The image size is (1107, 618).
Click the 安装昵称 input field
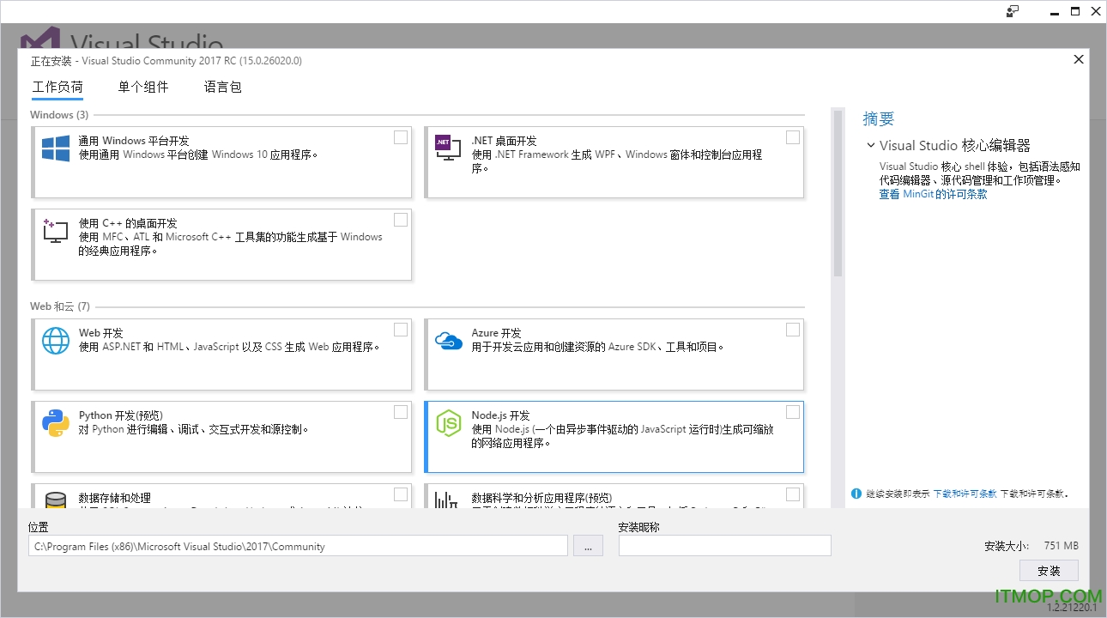pyautogui.click(x=725, y=546)
